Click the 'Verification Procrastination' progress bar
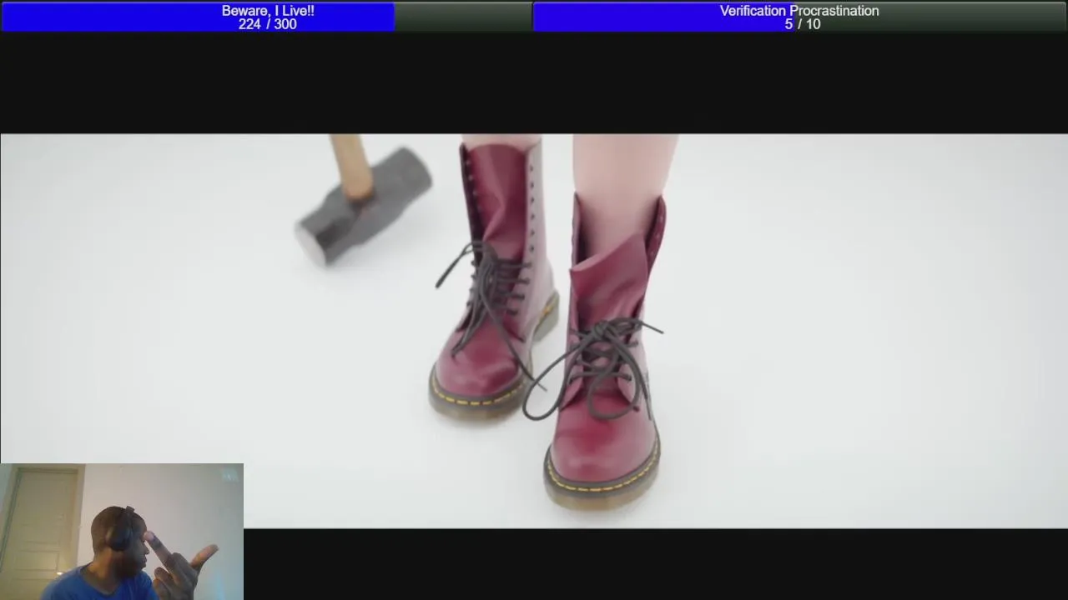The image size is (1068, 600). tap(800, 17)
